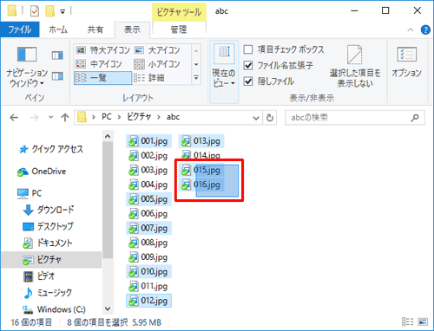
Task: Open ダウンロード folder in navigation pane
Action: 49,210
